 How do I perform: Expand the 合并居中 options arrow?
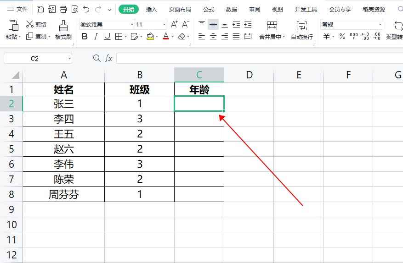click(x=284, y=37)
